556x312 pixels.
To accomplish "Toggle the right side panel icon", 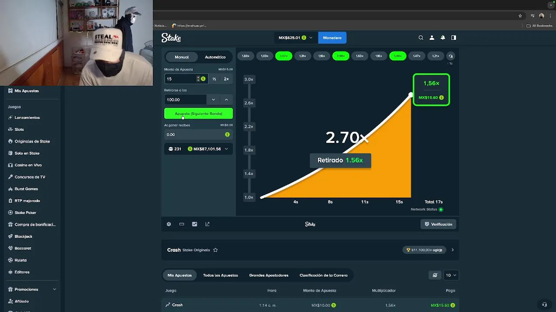I will pyautogui.click(x=453, y=38).
